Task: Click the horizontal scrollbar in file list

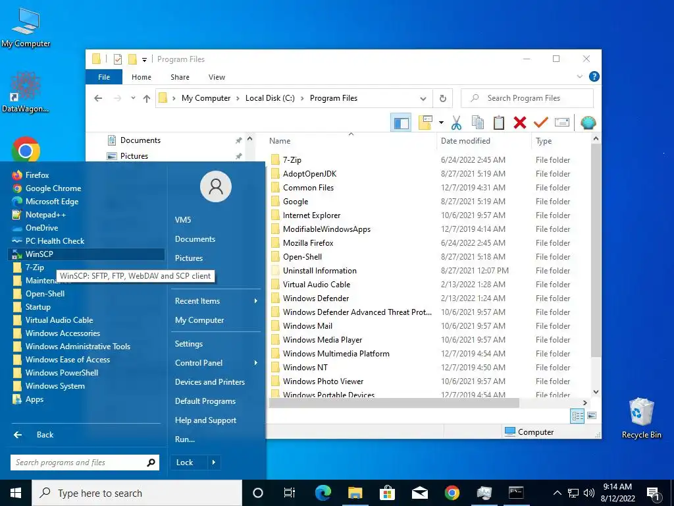Action: (394, 403)
